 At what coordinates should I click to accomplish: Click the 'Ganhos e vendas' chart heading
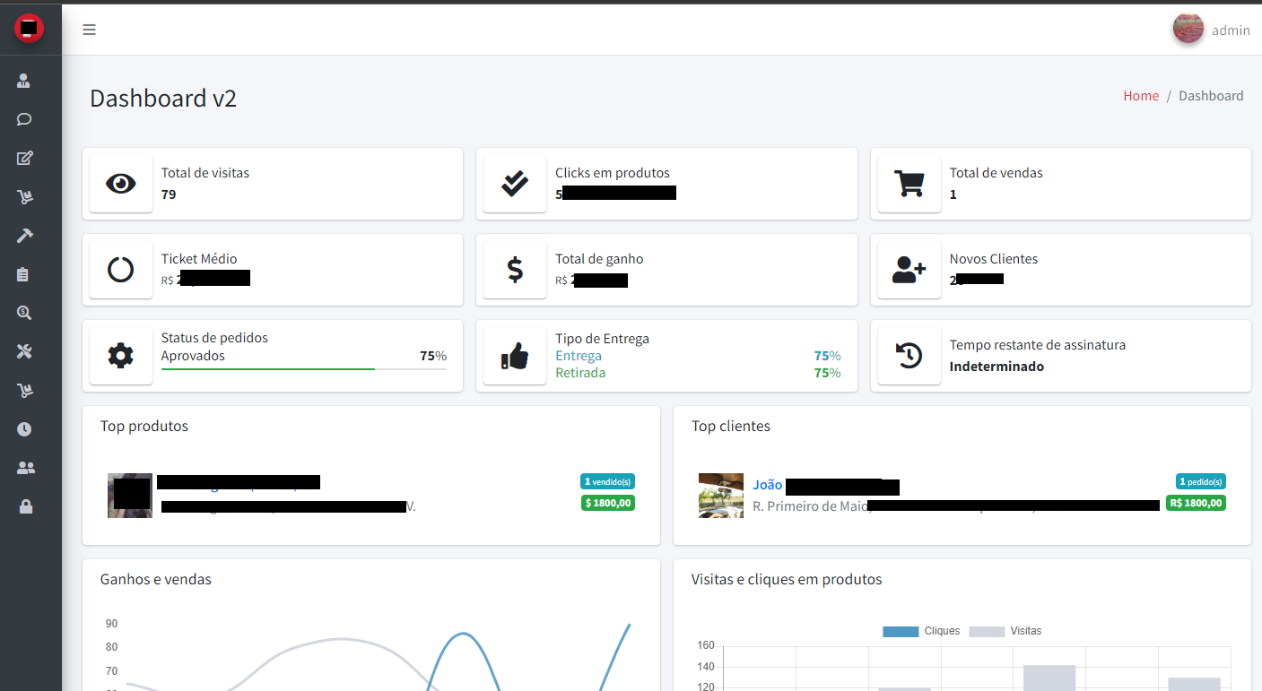pos(156,580)
